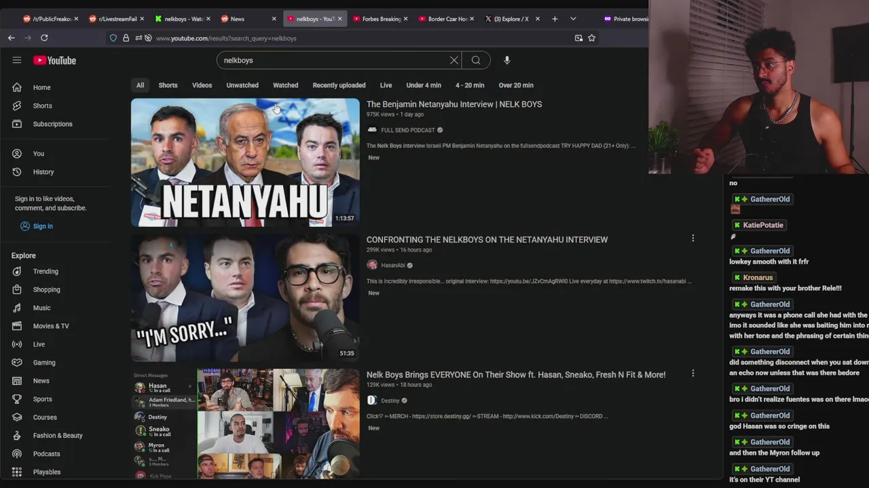Open a new browser tab with plus
Image resolution: width=869 pixels, height=488 pixels.
[x=555, y=19]
